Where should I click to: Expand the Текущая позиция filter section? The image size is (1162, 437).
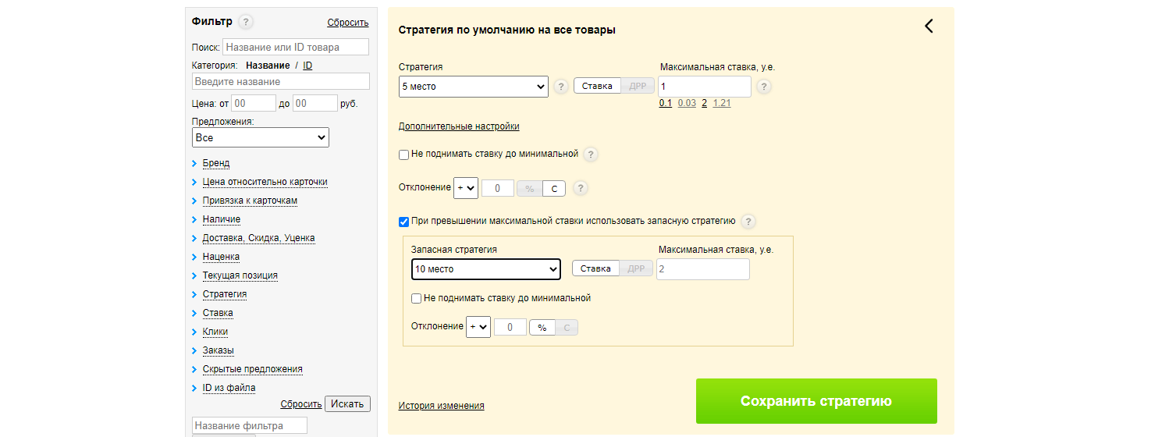coord(240,275)
